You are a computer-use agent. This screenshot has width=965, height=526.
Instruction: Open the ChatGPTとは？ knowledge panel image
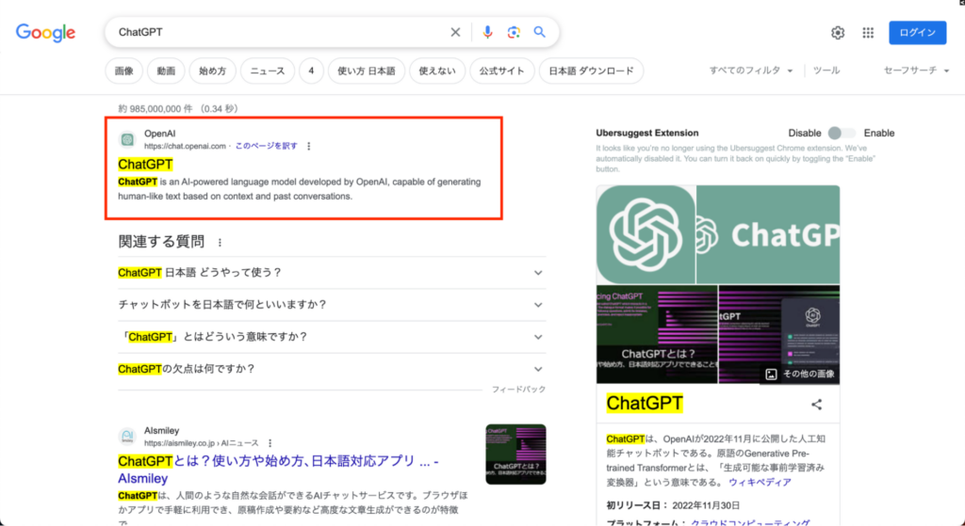click(657, 335)
